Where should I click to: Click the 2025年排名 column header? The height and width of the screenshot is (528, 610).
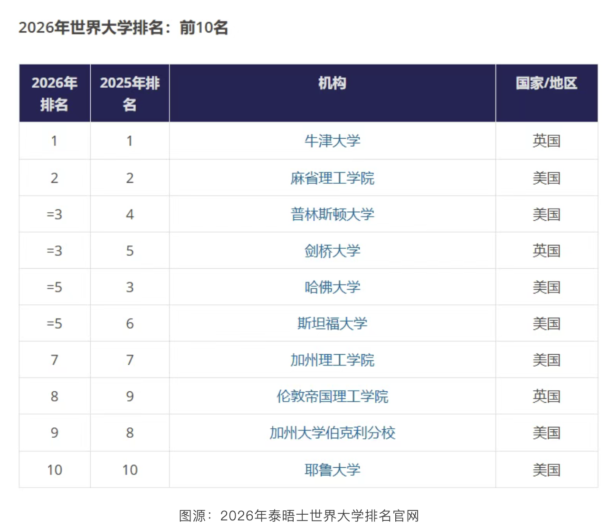tap(130, 94)
